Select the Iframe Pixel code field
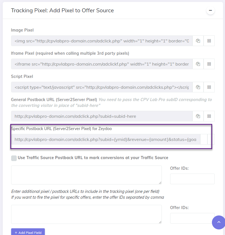Screen dimensions: 225x235 (102, 64)
